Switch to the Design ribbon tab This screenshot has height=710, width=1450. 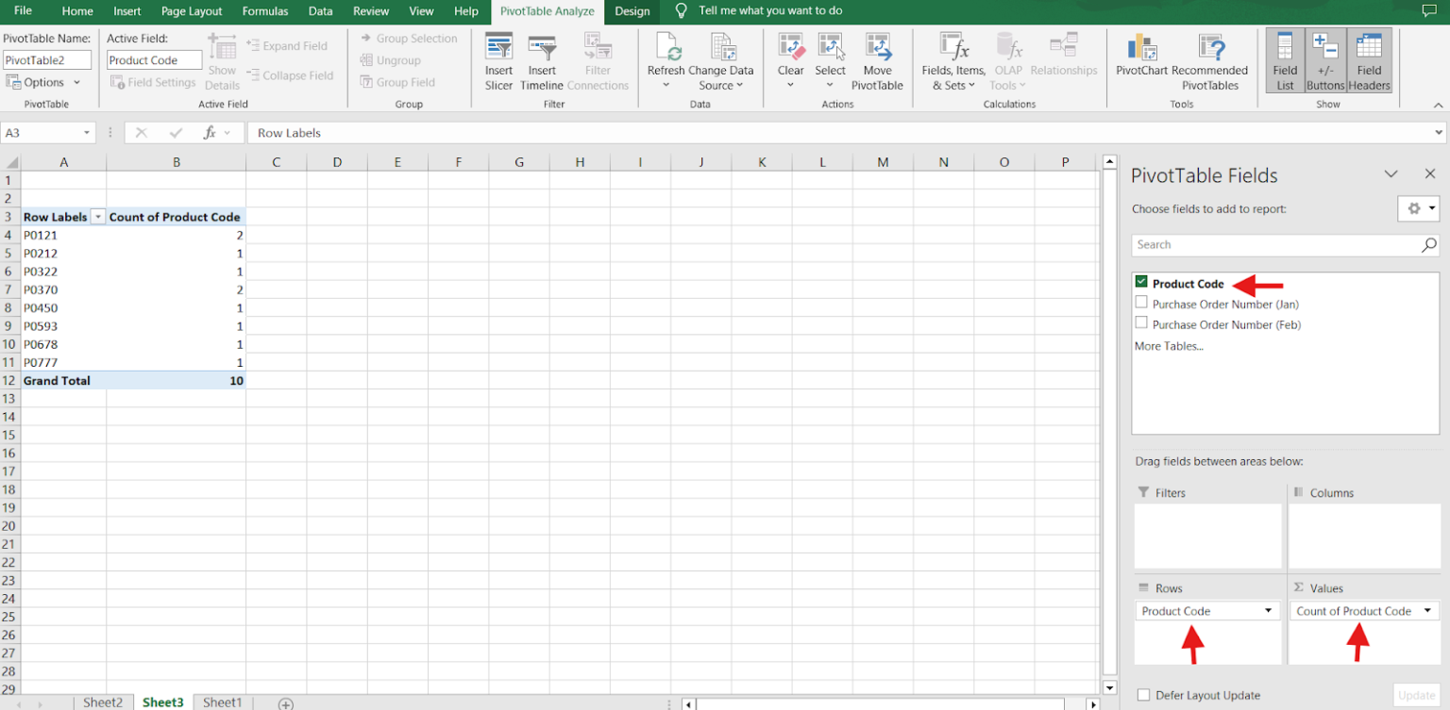[x=632, y=11]
